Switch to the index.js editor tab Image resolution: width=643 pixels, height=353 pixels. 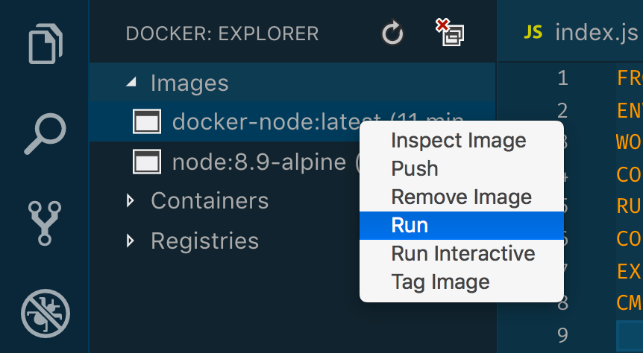coord(580,32)
